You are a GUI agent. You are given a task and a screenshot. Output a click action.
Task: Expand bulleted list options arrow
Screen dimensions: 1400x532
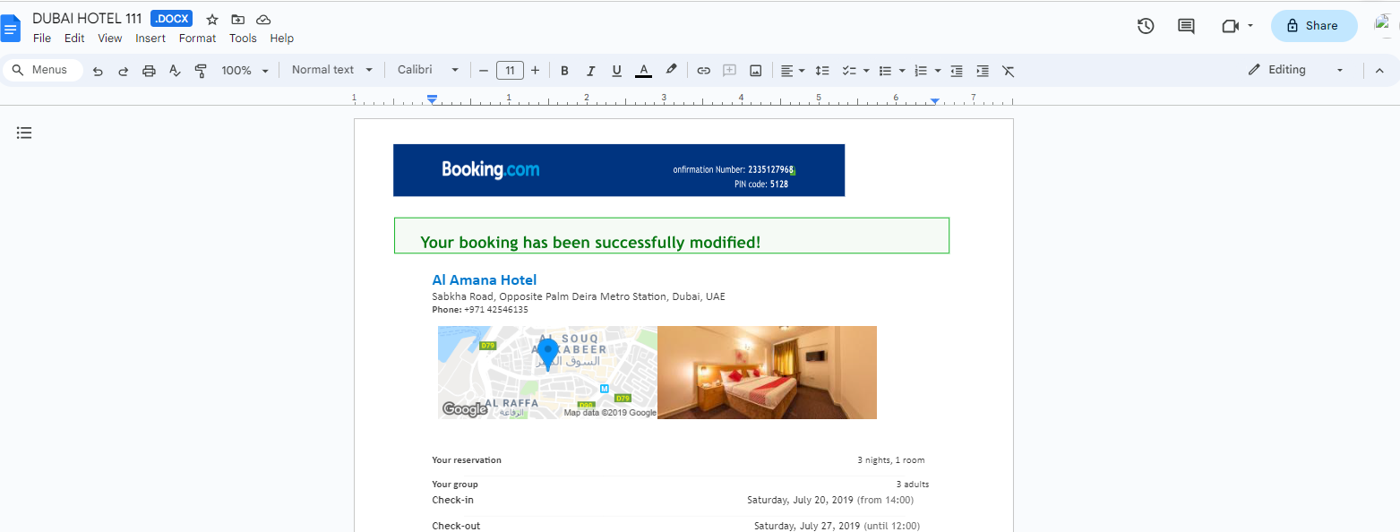(902, 71)
